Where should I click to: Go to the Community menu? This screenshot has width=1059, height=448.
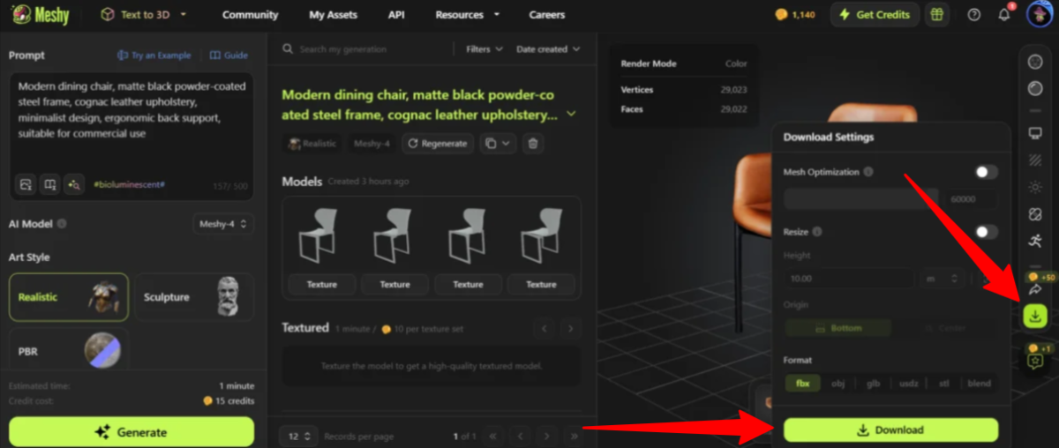pyautogui.click(x=250, y=15)
